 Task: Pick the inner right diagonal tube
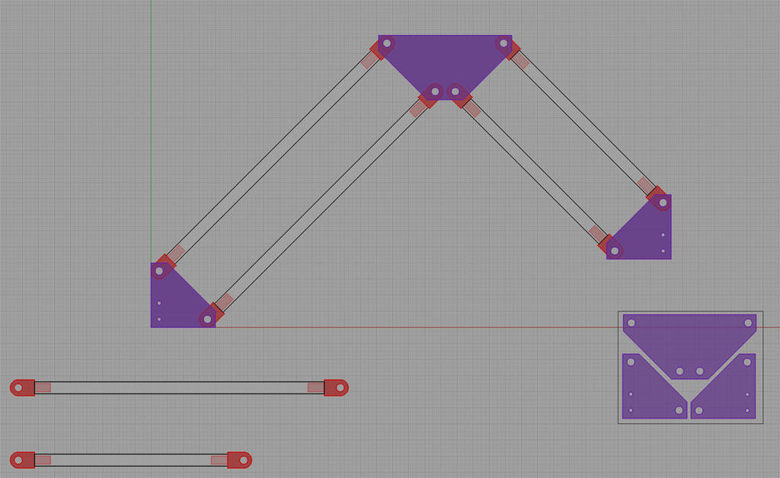(533, 167)
